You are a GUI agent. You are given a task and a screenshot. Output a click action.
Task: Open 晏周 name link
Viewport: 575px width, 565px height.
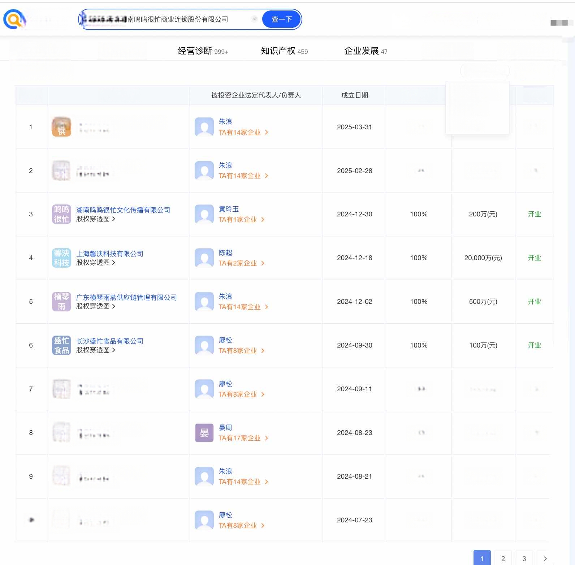click(225, 428)
